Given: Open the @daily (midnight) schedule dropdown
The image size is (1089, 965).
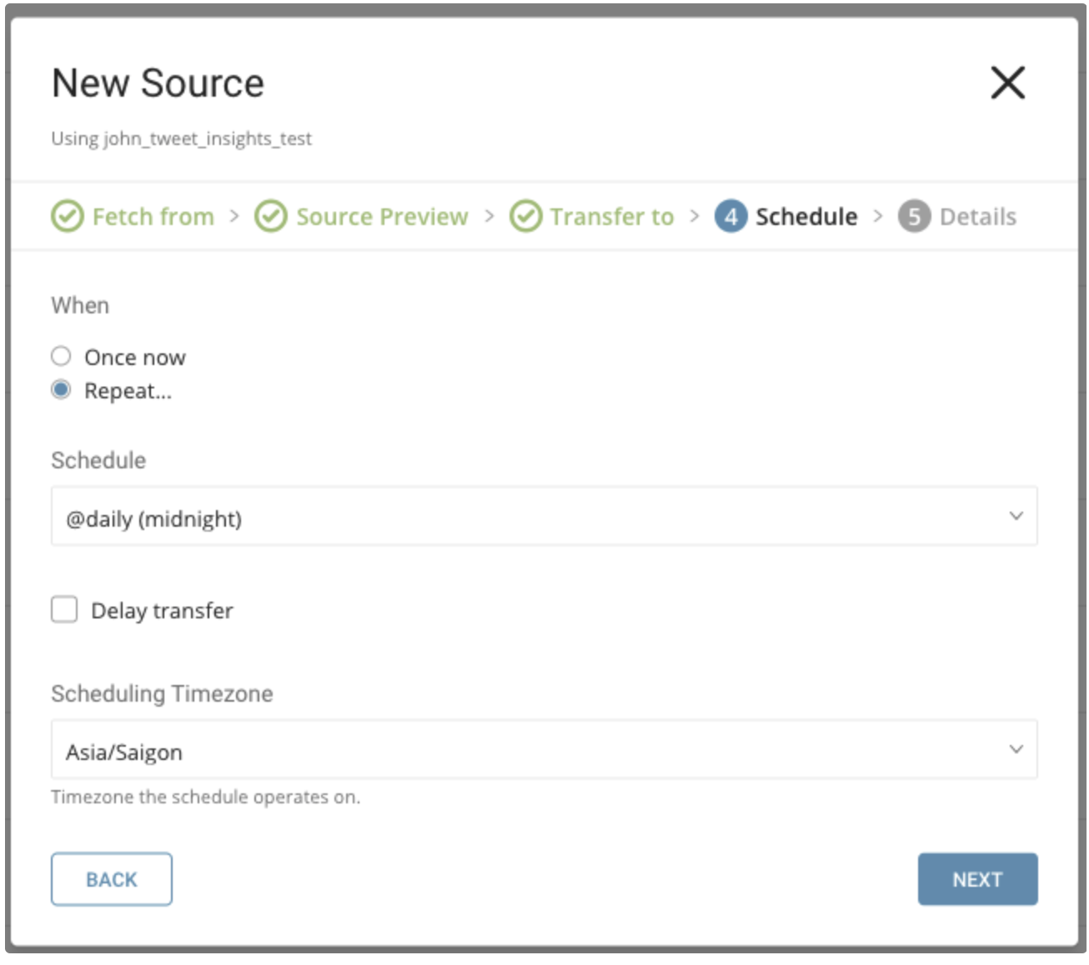Looking at the screenshot, I should tap(534, 517).
